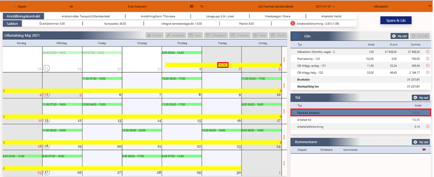Remove the Arbetstidsförkortning time row
The image size is (434, 177).
click(x=427, y=127)
